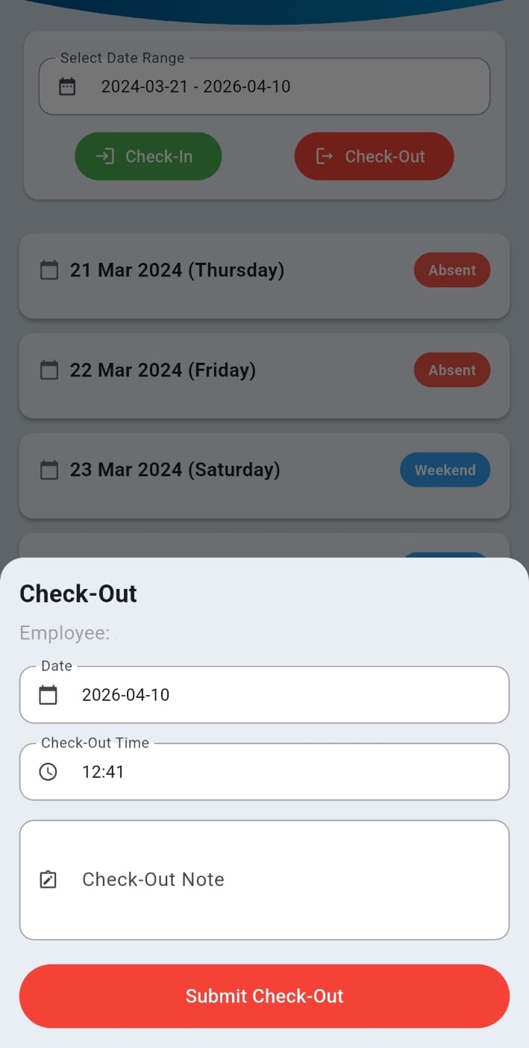Click the calendar icon in Select Date Range
The width and height of the screenshot is (529, 1048).
tap(67, 87)
